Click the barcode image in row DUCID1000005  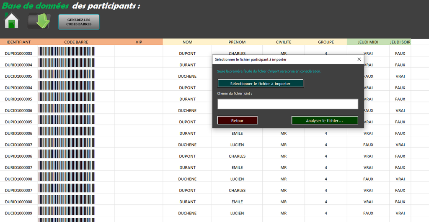point(67,74)
